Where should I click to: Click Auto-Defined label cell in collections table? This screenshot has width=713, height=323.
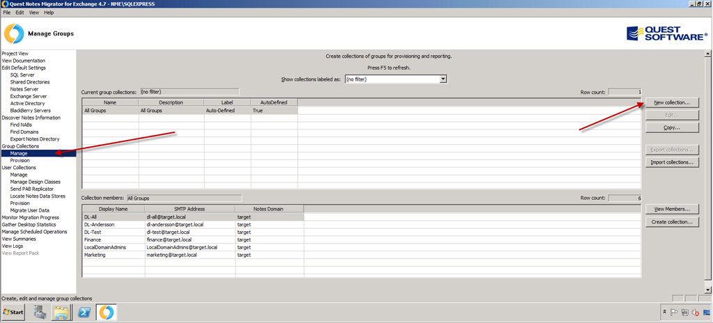[228, 111]
